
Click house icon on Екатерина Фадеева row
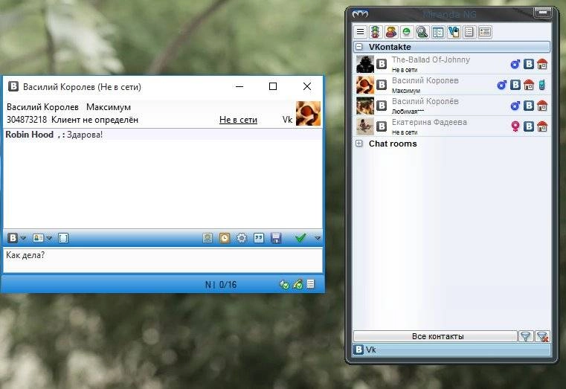point(542,126)
